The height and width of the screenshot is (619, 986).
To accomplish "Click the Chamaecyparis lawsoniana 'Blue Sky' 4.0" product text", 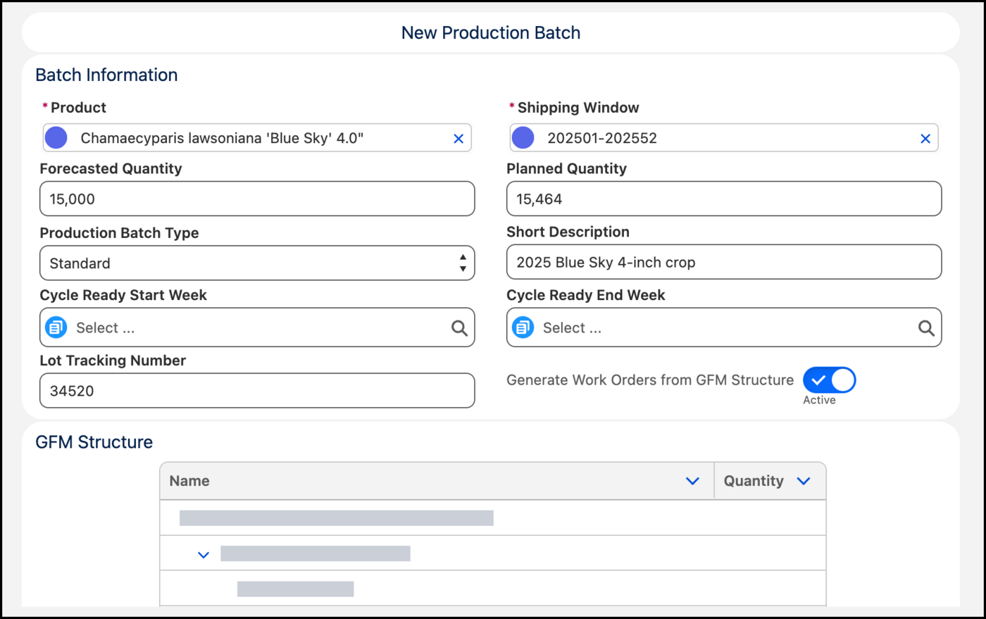I will pos(222,138).
